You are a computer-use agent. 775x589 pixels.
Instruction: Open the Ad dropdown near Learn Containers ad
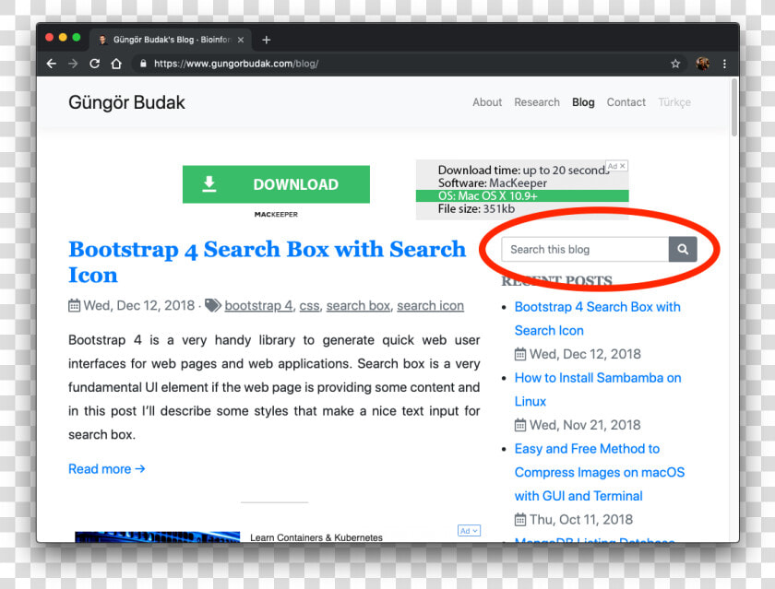tap(469, 531)
